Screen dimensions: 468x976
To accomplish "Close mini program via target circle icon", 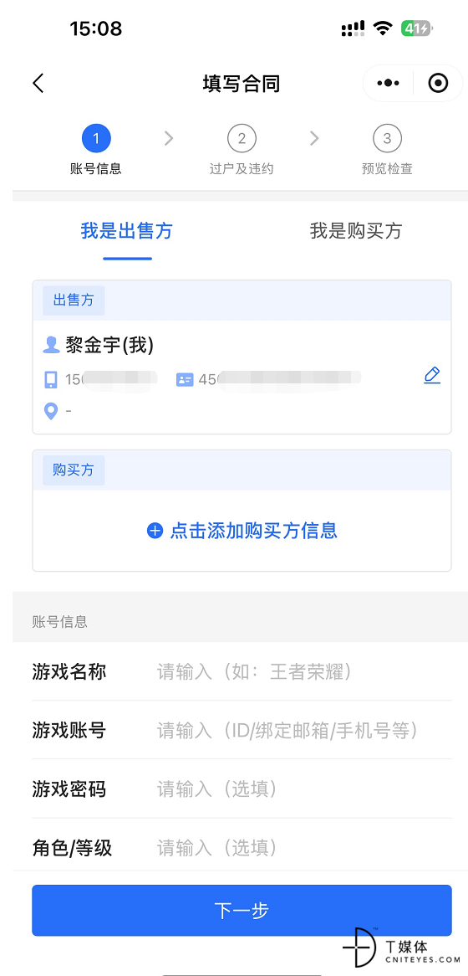I will point(438,83).
